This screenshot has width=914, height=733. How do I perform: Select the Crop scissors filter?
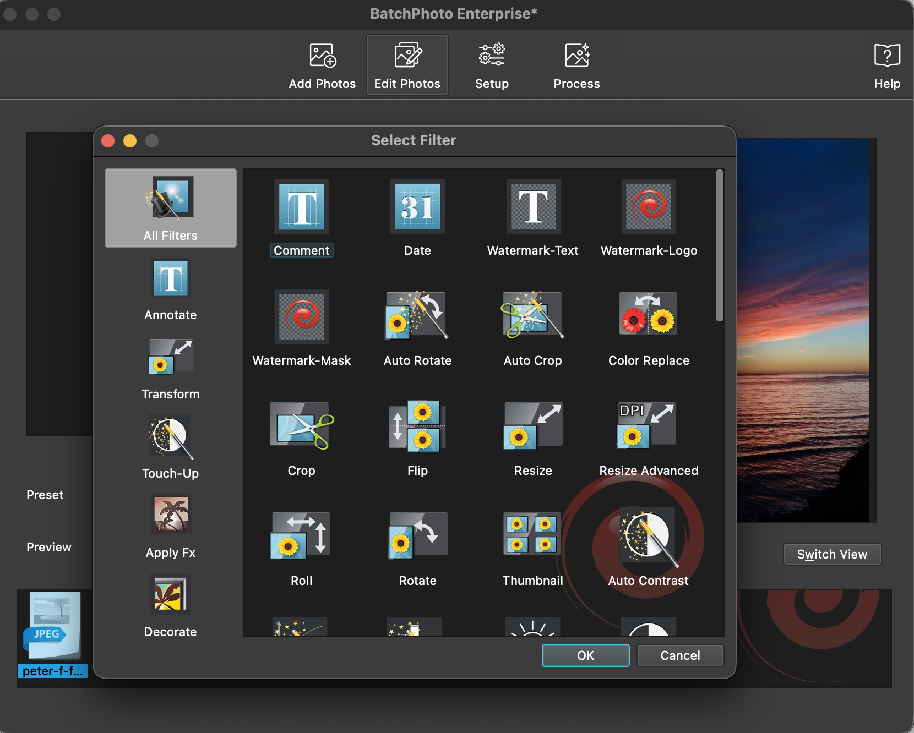point(301,426)
